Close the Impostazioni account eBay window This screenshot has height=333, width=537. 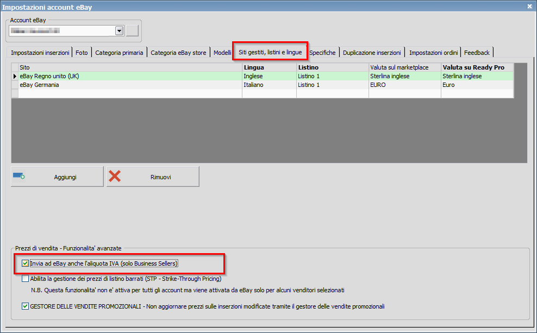[529, 7]
